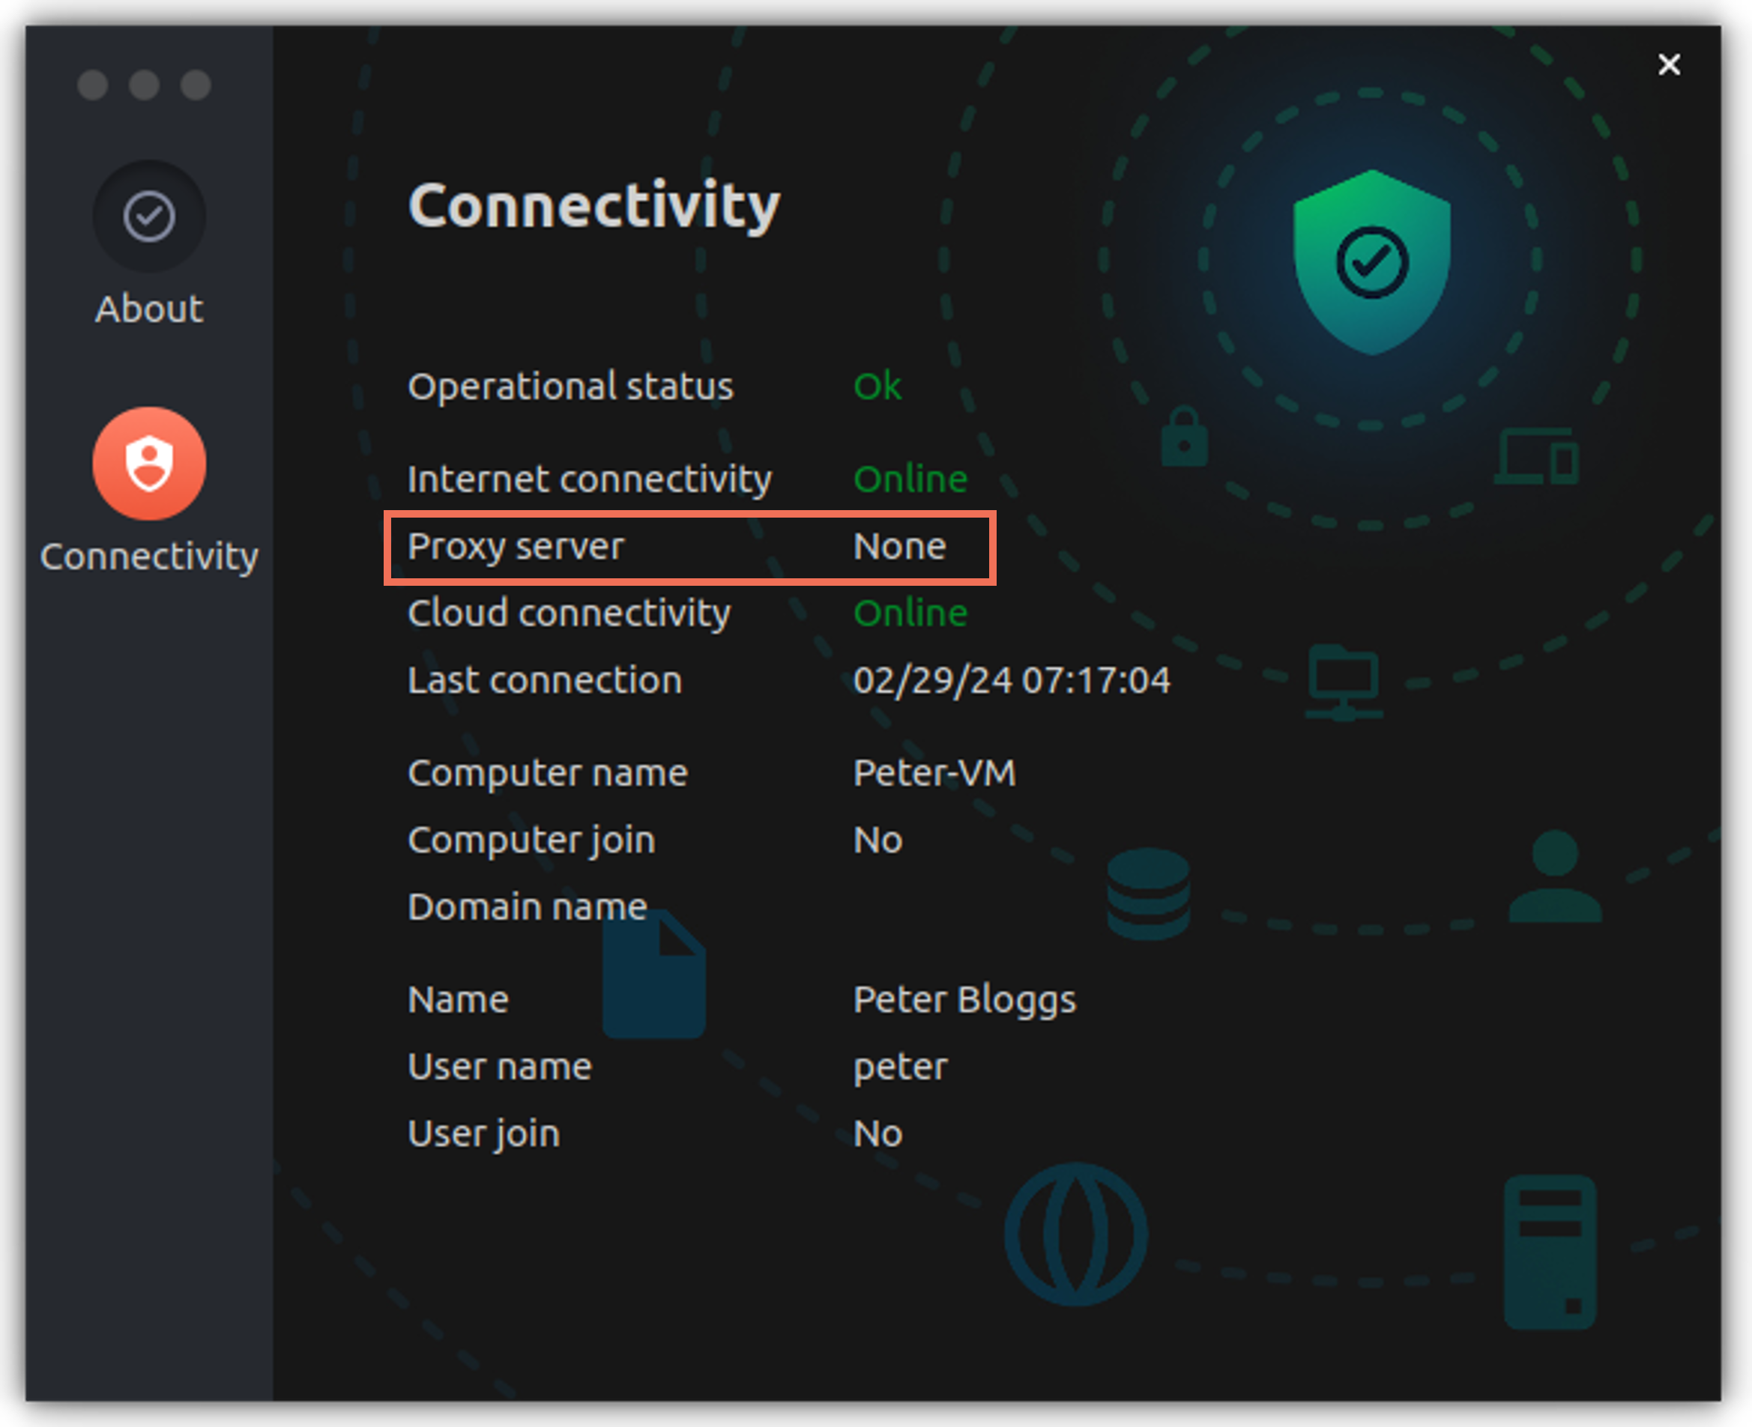1752x1427 pixels.
Task: Click the Last connection timestamp
Action: [x=1012, y=681]
